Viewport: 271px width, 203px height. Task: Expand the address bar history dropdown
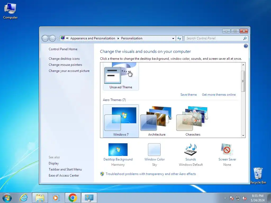pos(173,38)
